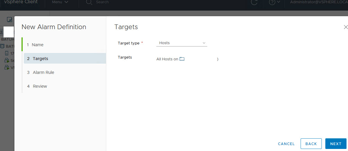Expand the help menu chevron arrow
Viewport: 348px width, 151px height.
279,2
